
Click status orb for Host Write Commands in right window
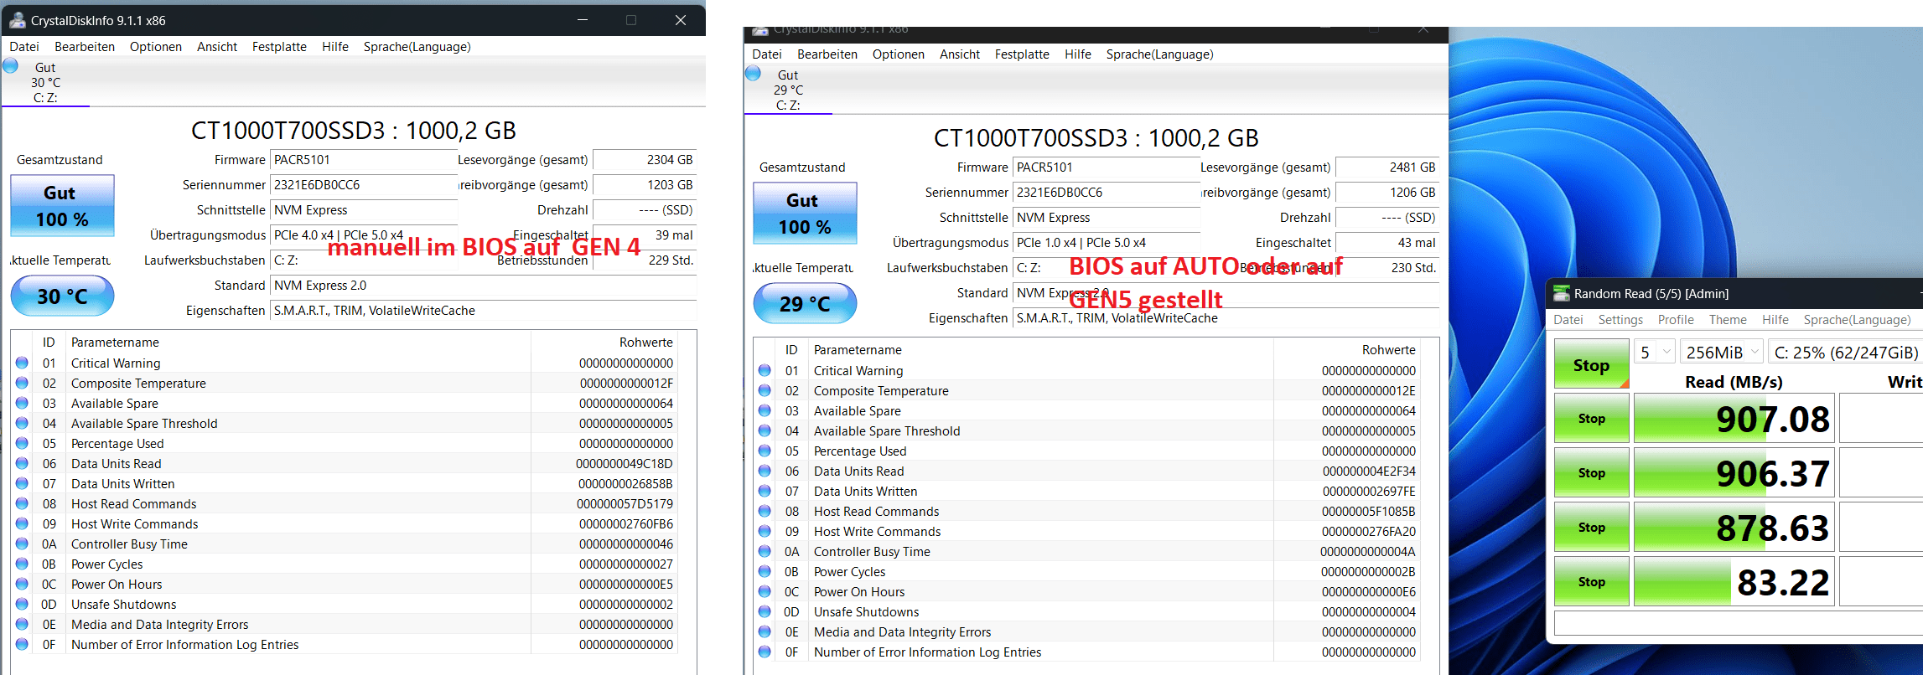[765, 531]
